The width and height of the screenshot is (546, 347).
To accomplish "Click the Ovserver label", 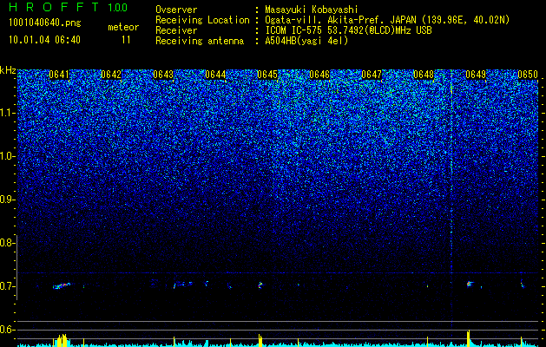I will coord(176,10).
